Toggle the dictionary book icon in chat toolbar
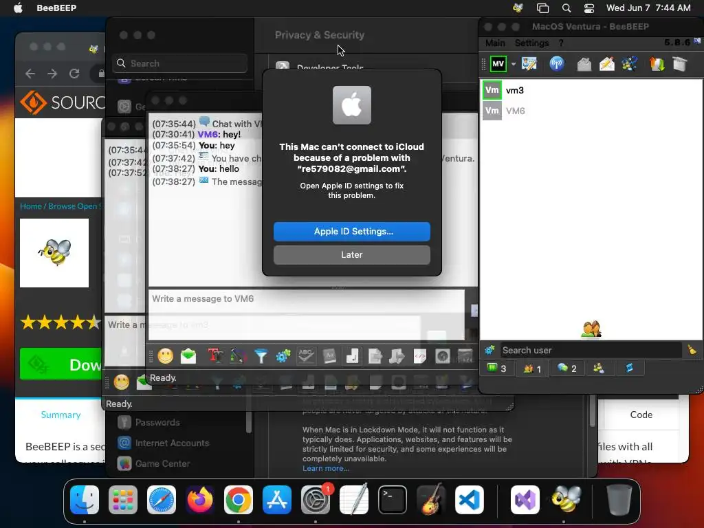Viewport: 704px width, 528px height. click(x=329, y=357)
